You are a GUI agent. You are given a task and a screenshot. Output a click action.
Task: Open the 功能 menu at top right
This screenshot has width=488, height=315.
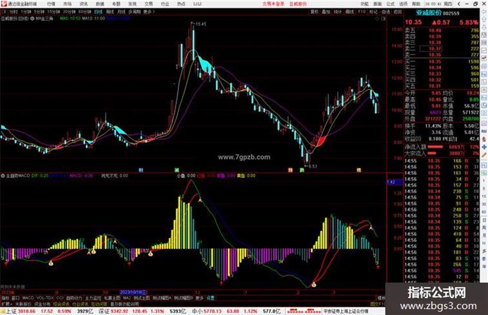(365, 4)
